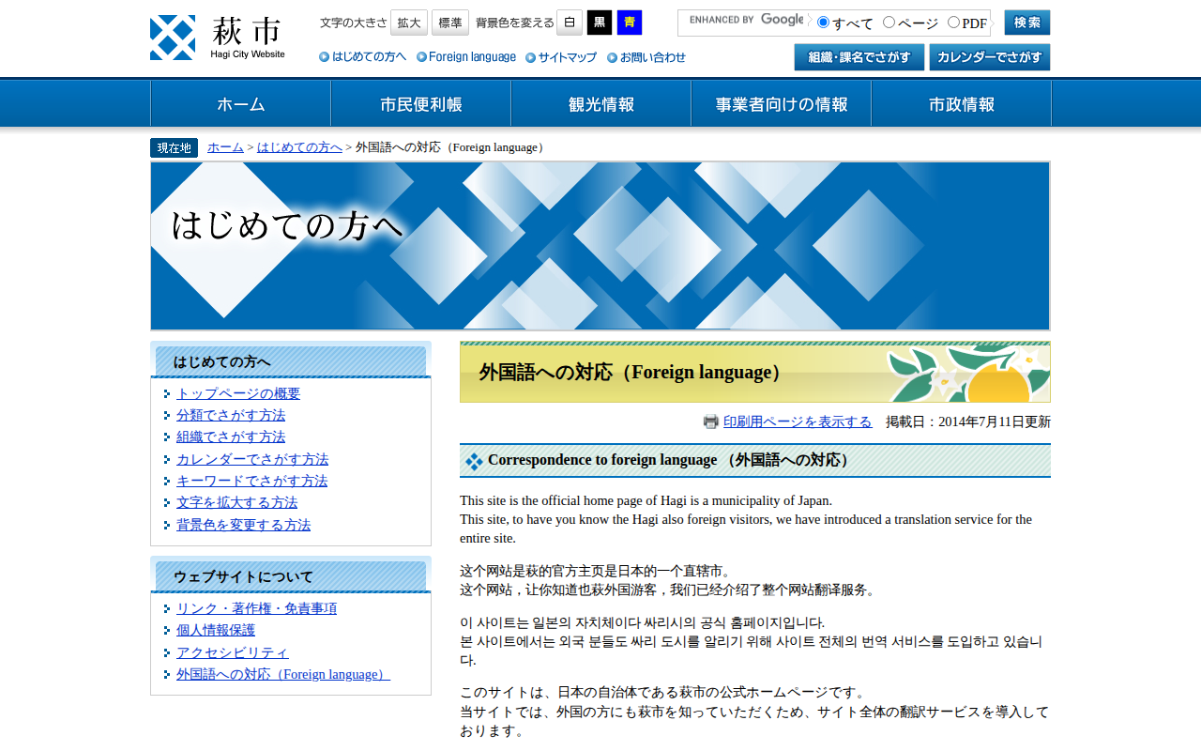The width and height of the screenshot is (1201, 751).
Task: Click the bullet icon beside サイトマップ
Action: 530,57
